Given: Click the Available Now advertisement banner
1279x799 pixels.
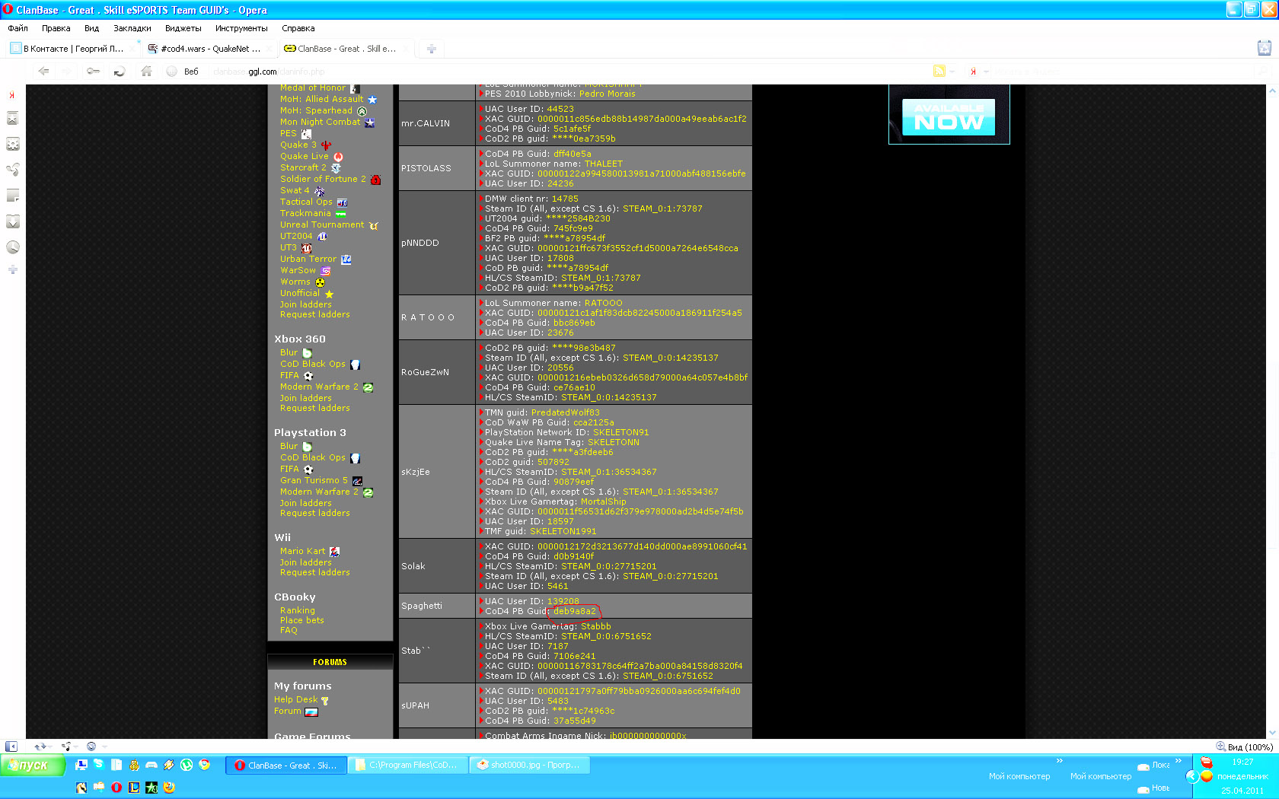Looking at the screenshot, I should pos(949,115).
